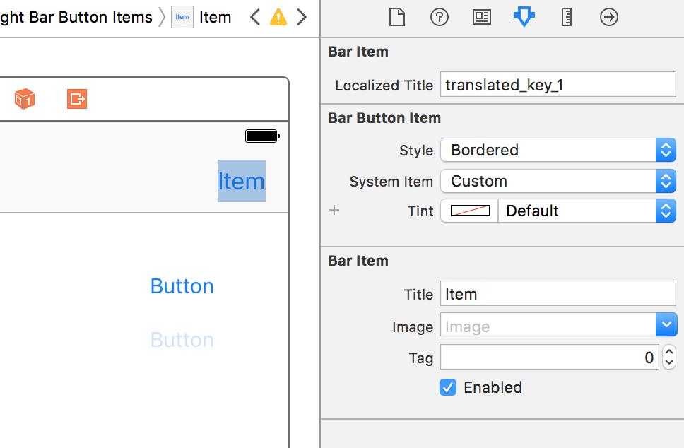The height and width of the screenshot is (448, 684).
Task: Open the Image combo box dropdown
Action: click(665, 324)
